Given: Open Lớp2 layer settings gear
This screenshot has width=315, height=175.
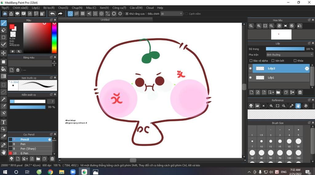Looking at the screenshot, I should point(307,68).
